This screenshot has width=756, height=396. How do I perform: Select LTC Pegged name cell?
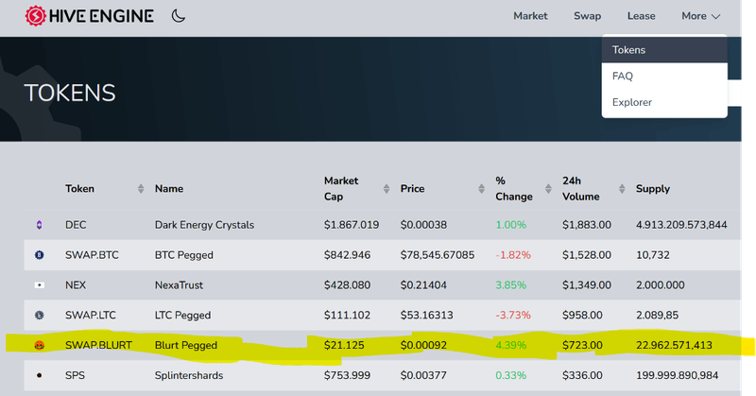click(x=182, y=315)
